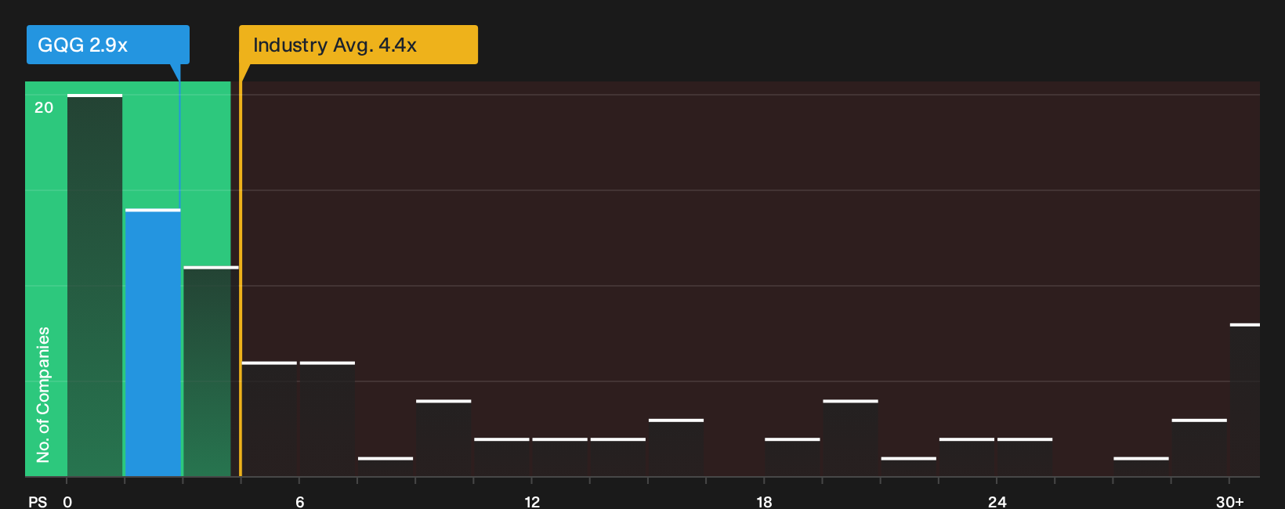Select the blue highlighted GQG bar

tap(153, 343)
